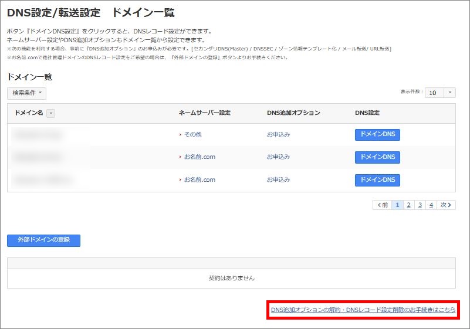Click お申込み in the second row
This screenshot has height=329, width=470.
(x=279, y=157)
